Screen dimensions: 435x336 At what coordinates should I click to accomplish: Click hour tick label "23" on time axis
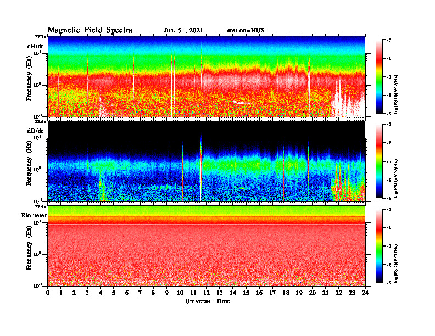point(352,293)
